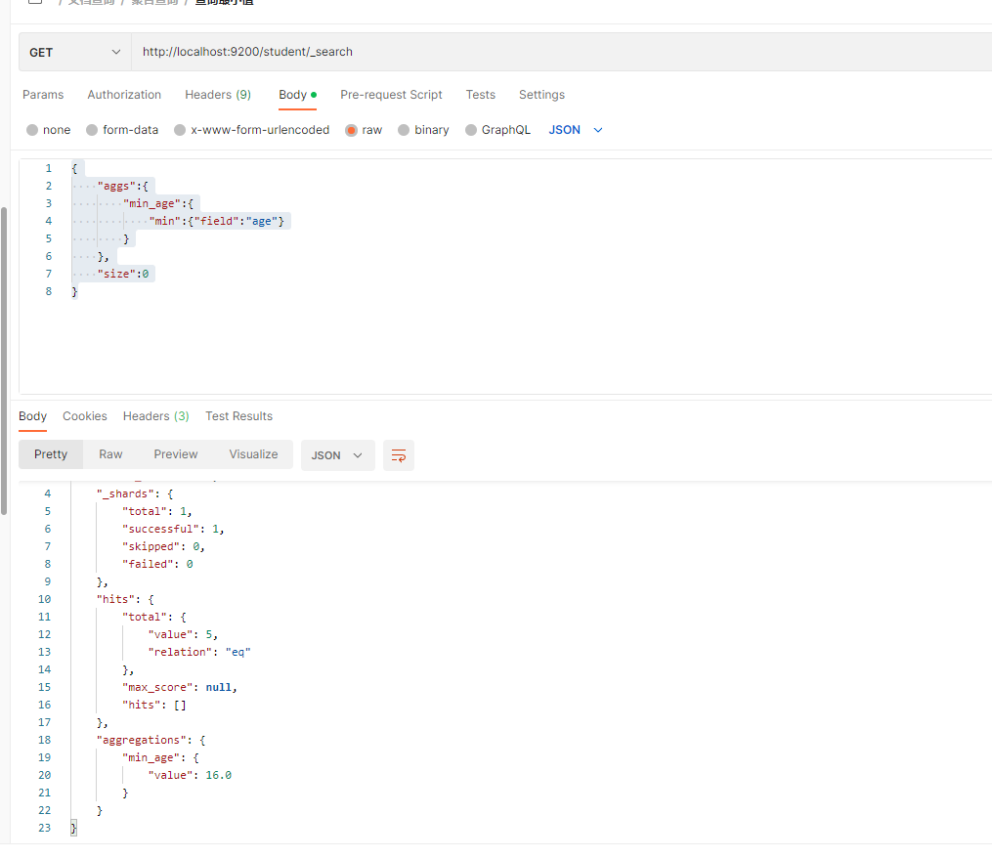Click the "aggregations" key in the response
Image resolution: width=992 pixels, height=858 pixels.
(142, 741)
